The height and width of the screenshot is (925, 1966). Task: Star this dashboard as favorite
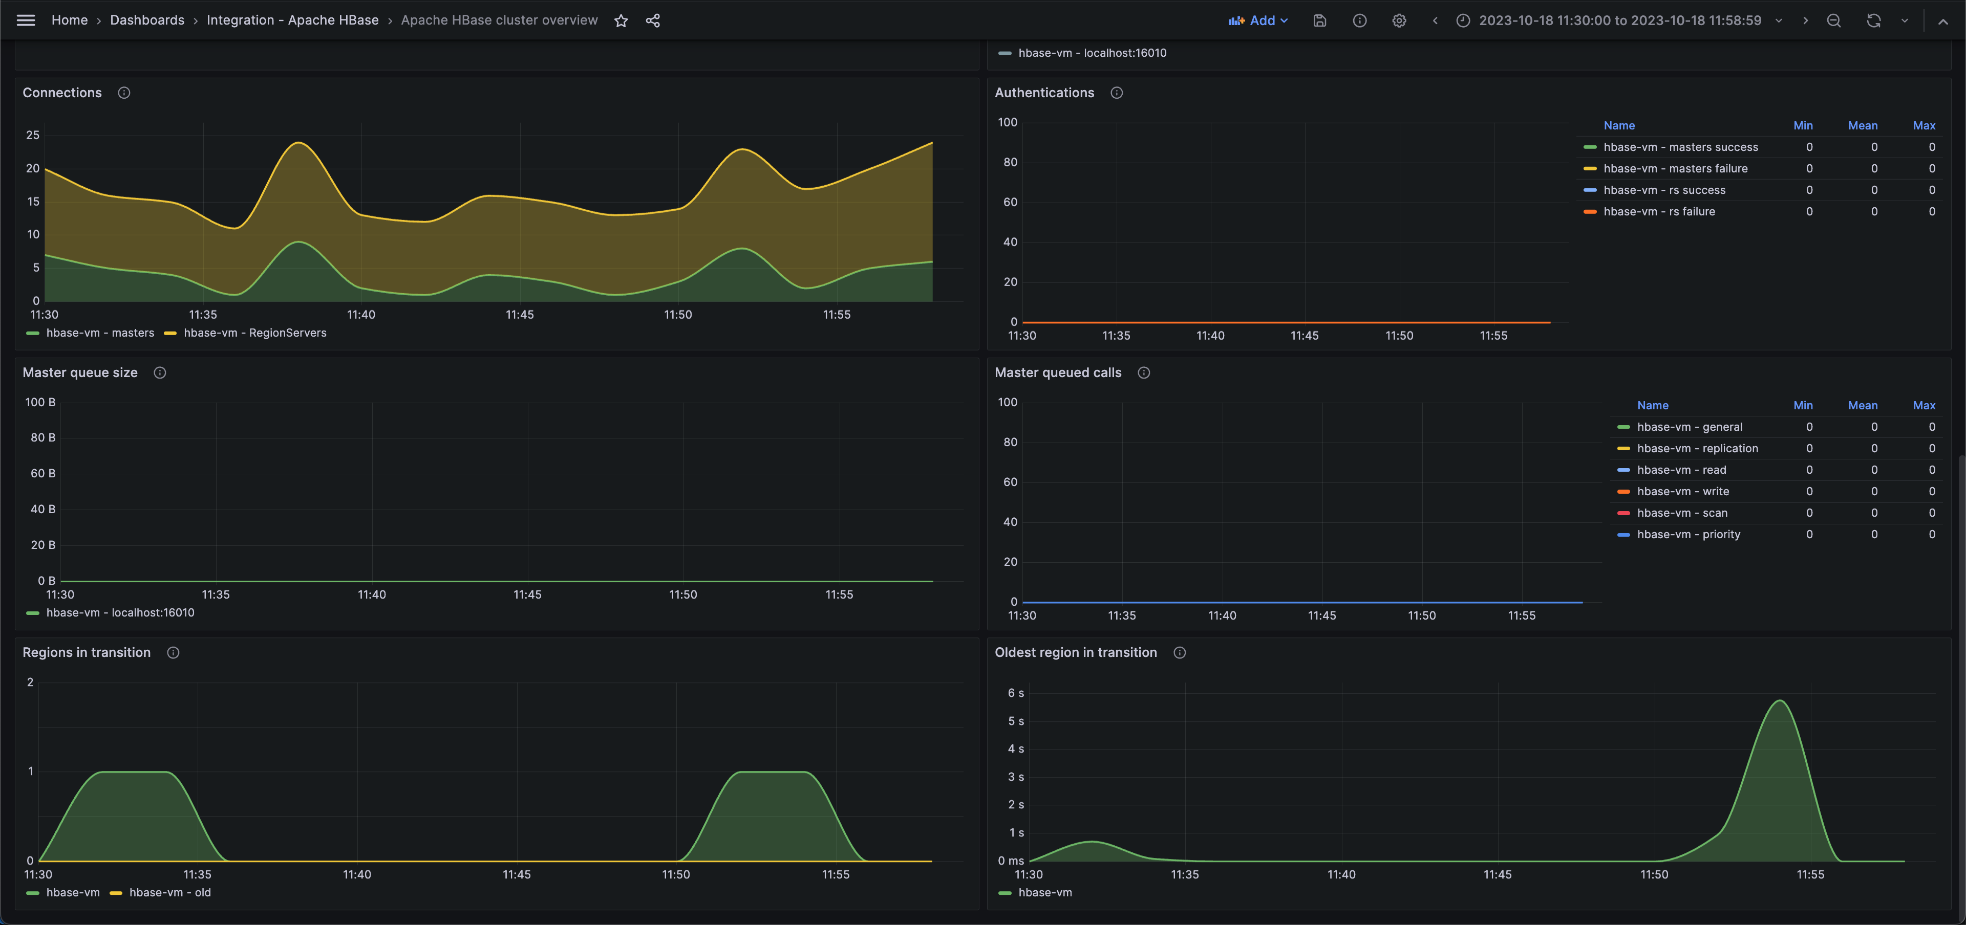[x=621, y=20]
